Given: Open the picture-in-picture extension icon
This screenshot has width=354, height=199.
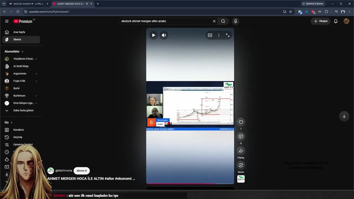Looking at the screenshot, I should (x=300, y=12).
